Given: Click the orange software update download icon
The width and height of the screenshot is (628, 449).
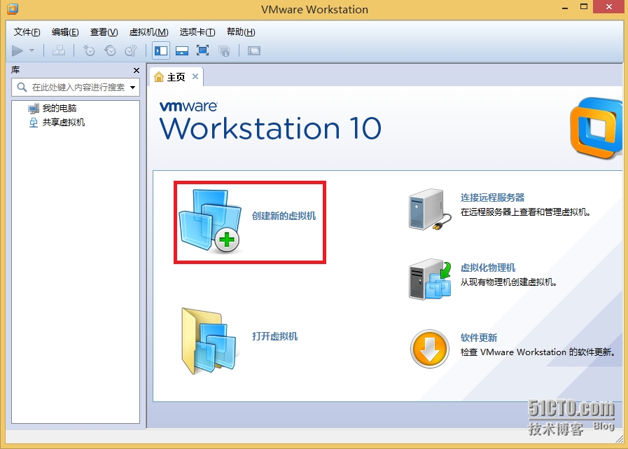Looking at the screenshot, I should pyautogui.click(x=430, y=349).
